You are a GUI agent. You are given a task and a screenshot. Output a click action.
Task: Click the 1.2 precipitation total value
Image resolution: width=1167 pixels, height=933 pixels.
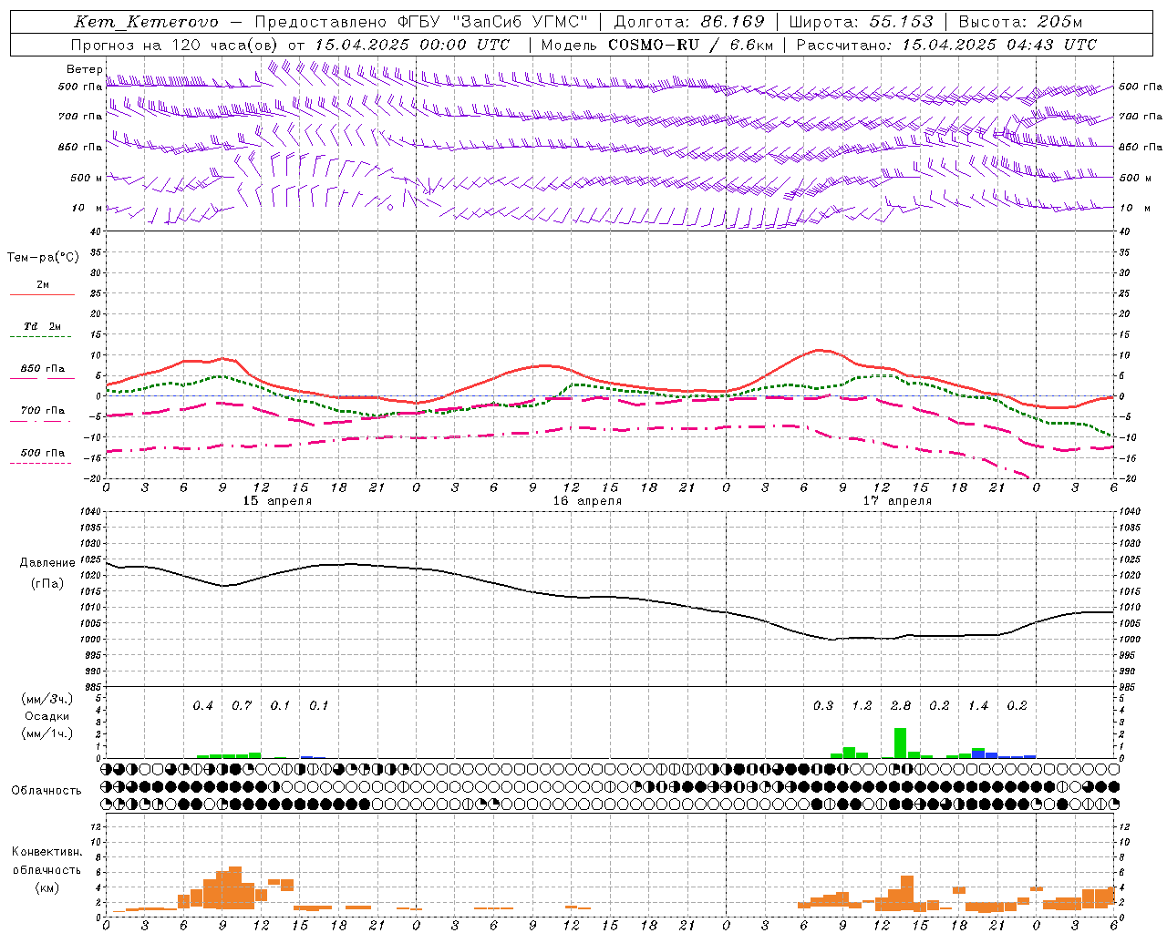tap(862, 706)
